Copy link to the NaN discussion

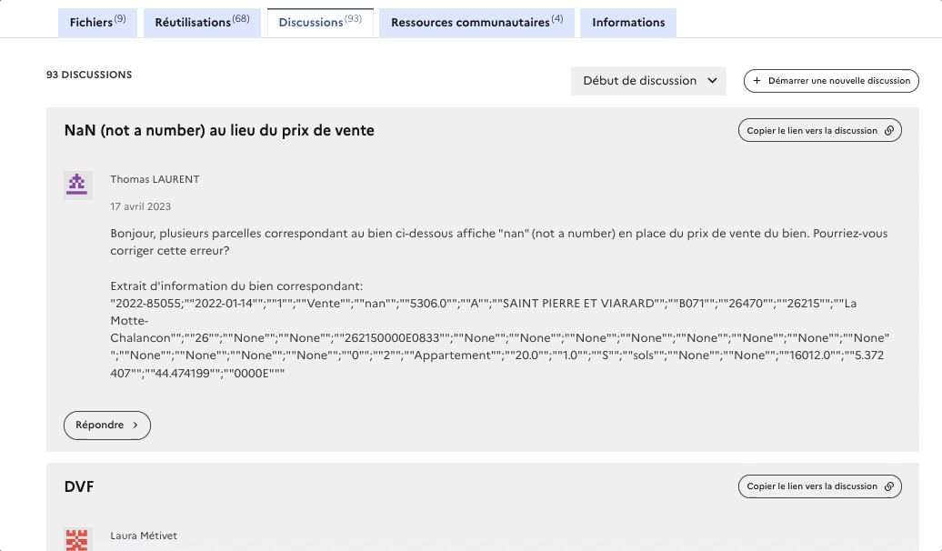pos(812,131)
